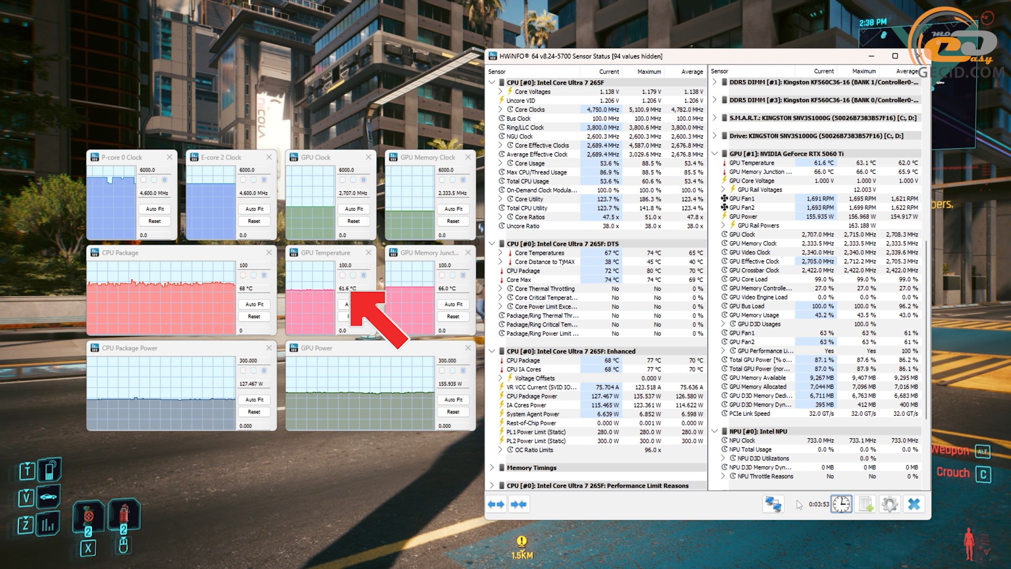This screenshot has width=1011, height=569.
Task: Click the clock icon beside Bus Clock row
Action: [x=502, y=119]
